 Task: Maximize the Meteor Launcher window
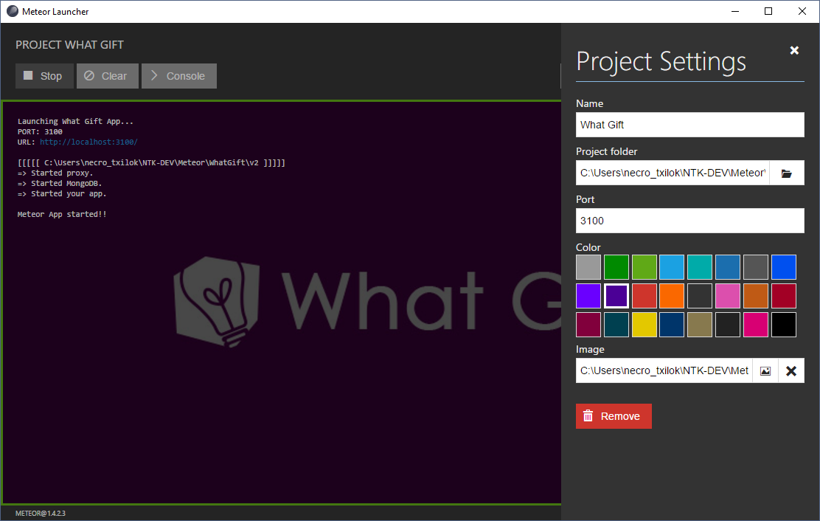click(x=768, y=11)
